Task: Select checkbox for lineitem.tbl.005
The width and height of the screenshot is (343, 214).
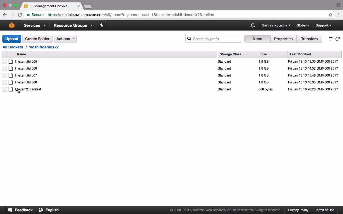Action: tap(4, 61)
